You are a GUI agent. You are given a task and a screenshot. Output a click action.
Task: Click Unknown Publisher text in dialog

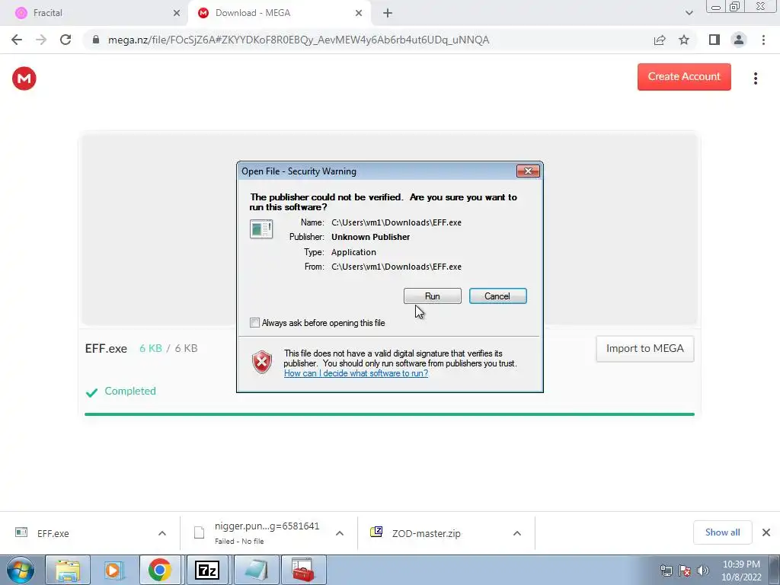pos(371,237)
